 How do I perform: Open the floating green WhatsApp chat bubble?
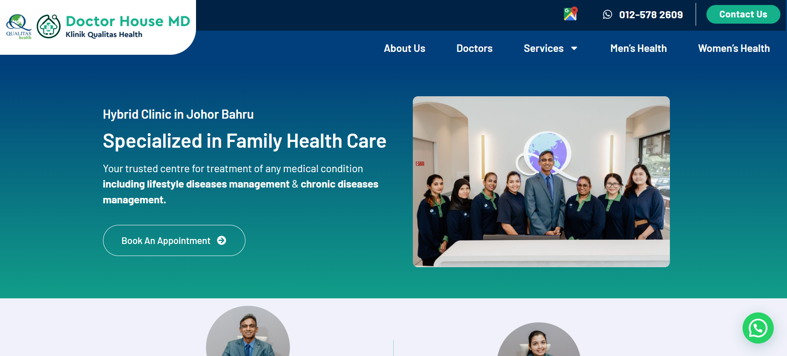point(758,328)
